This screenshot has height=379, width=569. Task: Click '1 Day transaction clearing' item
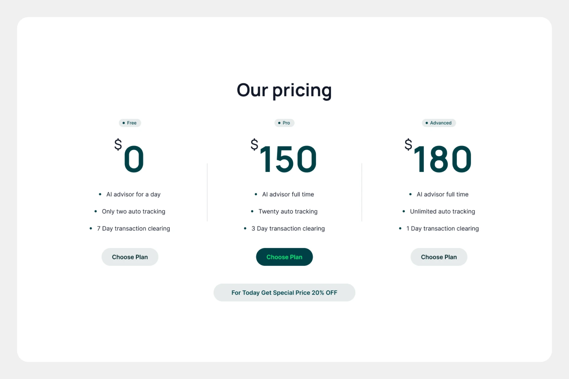(442, 228)
